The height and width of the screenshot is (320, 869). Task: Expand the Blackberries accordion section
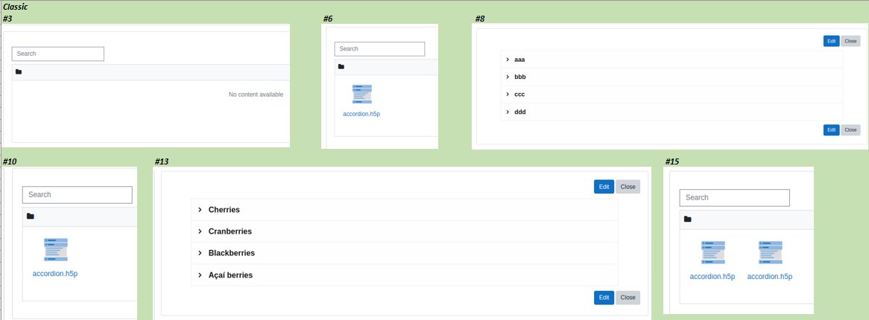405,253
